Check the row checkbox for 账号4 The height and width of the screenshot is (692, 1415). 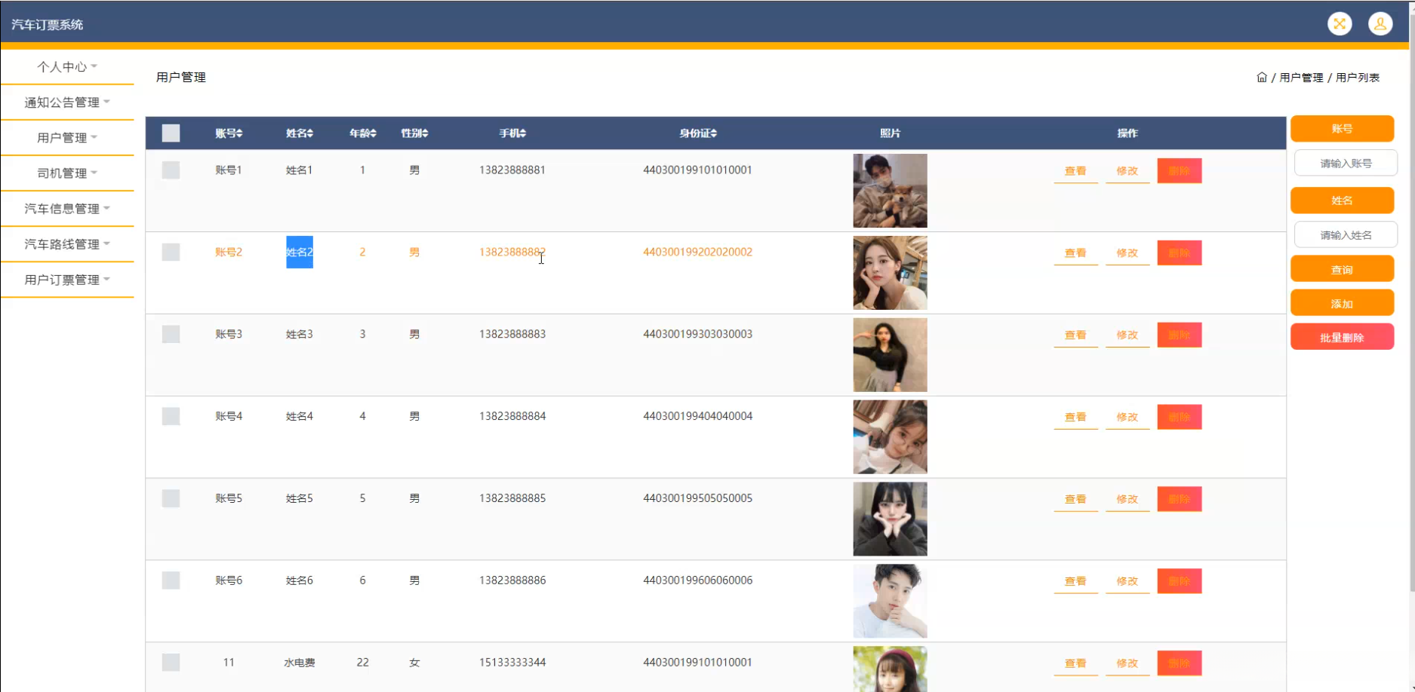[x=171, y=417]
